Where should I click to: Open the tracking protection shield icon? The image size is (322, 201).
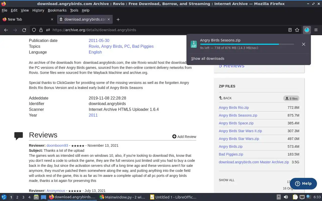click(x=34, y=30)
